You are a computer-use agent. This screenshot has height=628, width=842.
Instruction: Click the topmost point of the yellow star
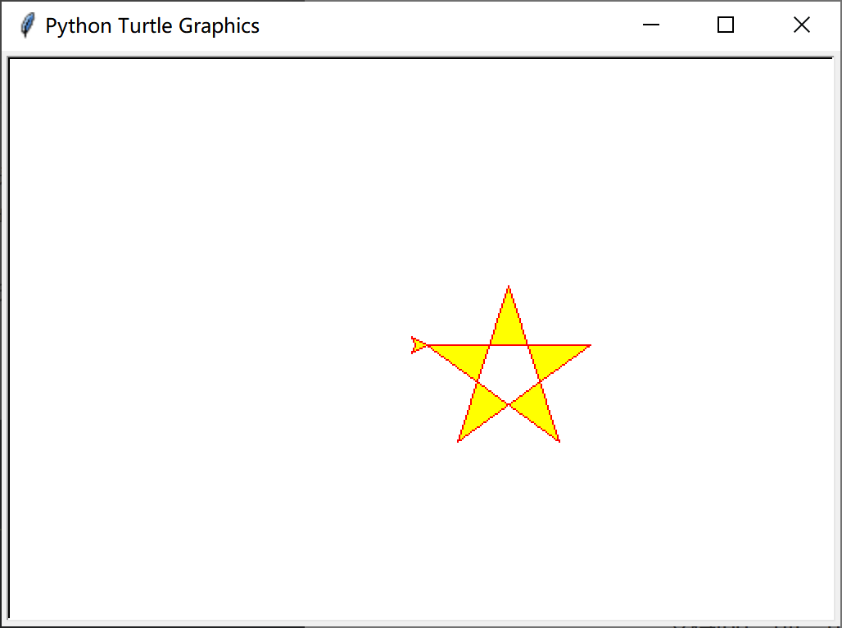509,287
